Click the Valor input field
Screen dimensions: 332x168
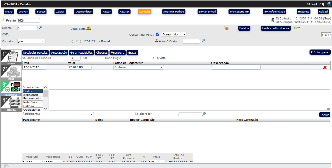click(x=79, y=67)
